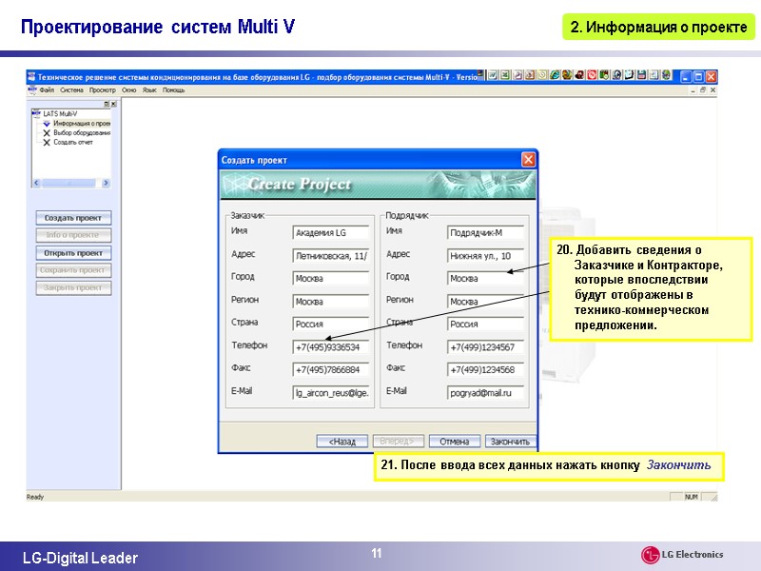Select Информация о проекте tree item

pyautogui.click(x=82, y=124)
